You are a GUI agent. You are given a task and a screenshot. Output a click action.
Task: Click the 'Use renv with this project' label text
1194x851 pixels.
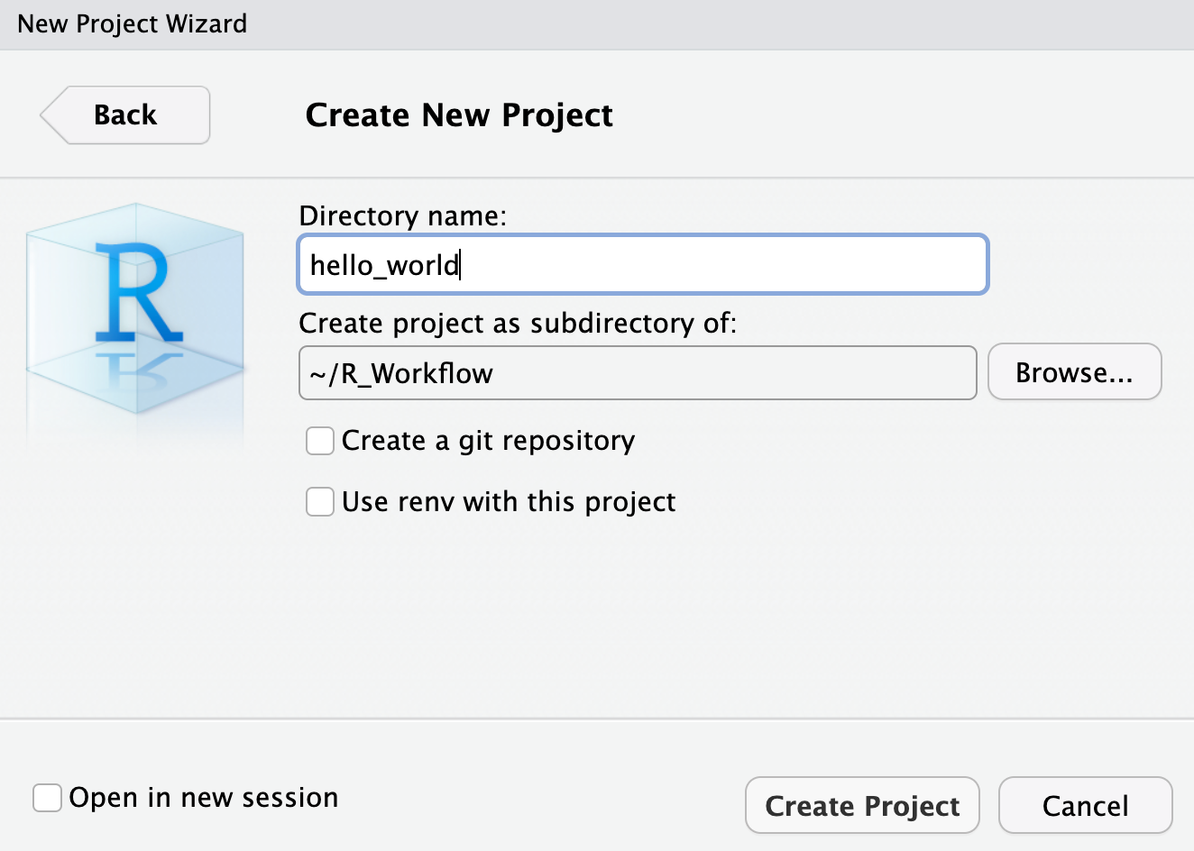pyautogui.click(x=509, y=502)
